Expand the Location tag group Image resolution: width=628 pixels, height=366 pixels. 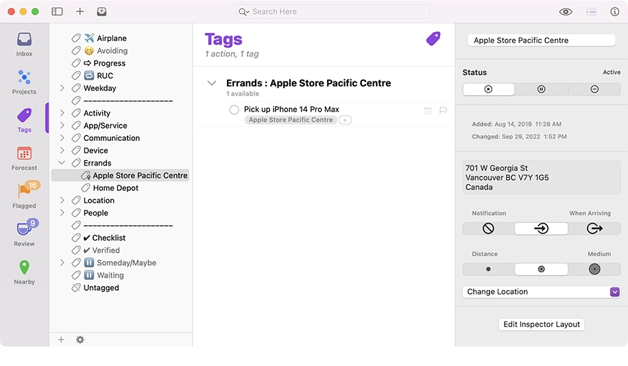point(62,200)
